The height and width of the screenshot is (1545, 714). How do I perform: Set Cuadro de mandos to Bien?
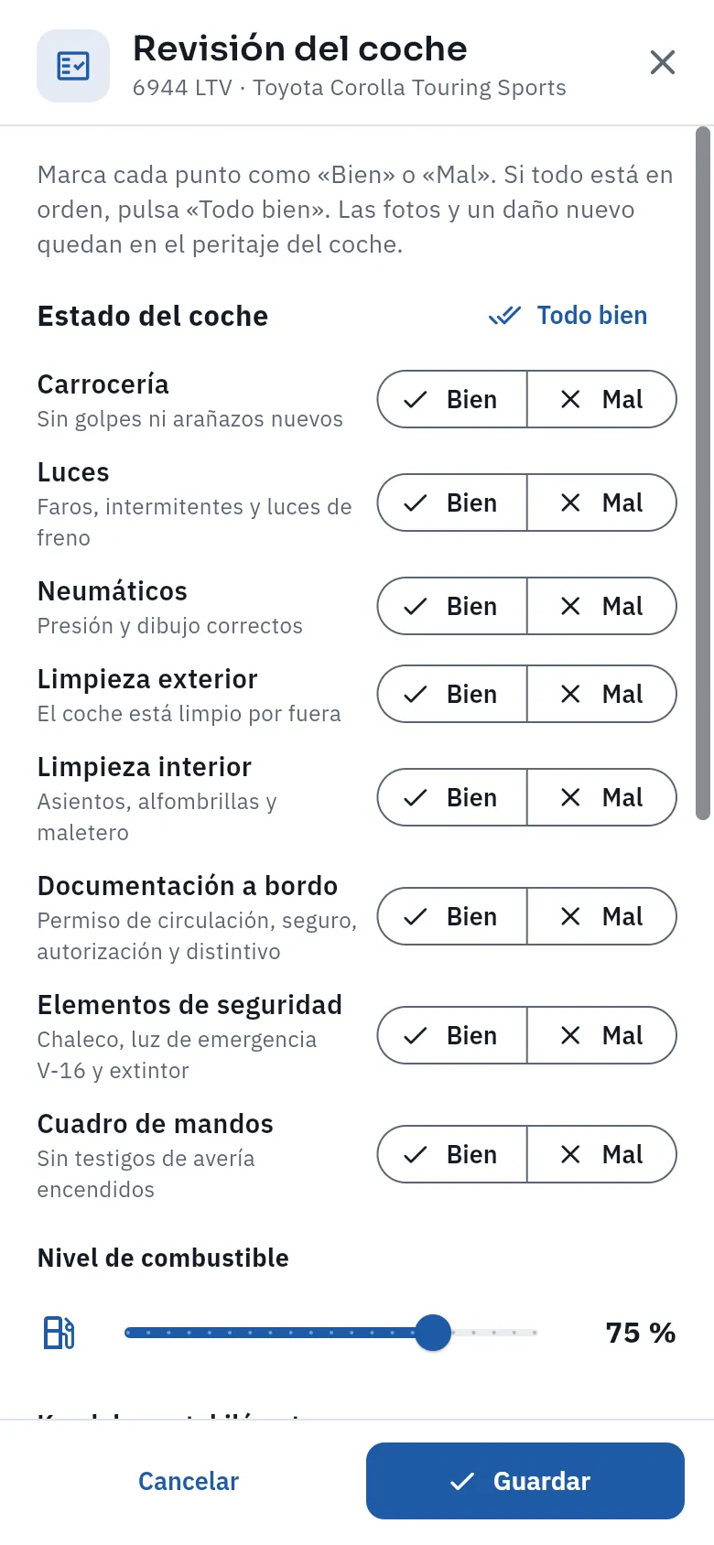[x=452, y=1154]
